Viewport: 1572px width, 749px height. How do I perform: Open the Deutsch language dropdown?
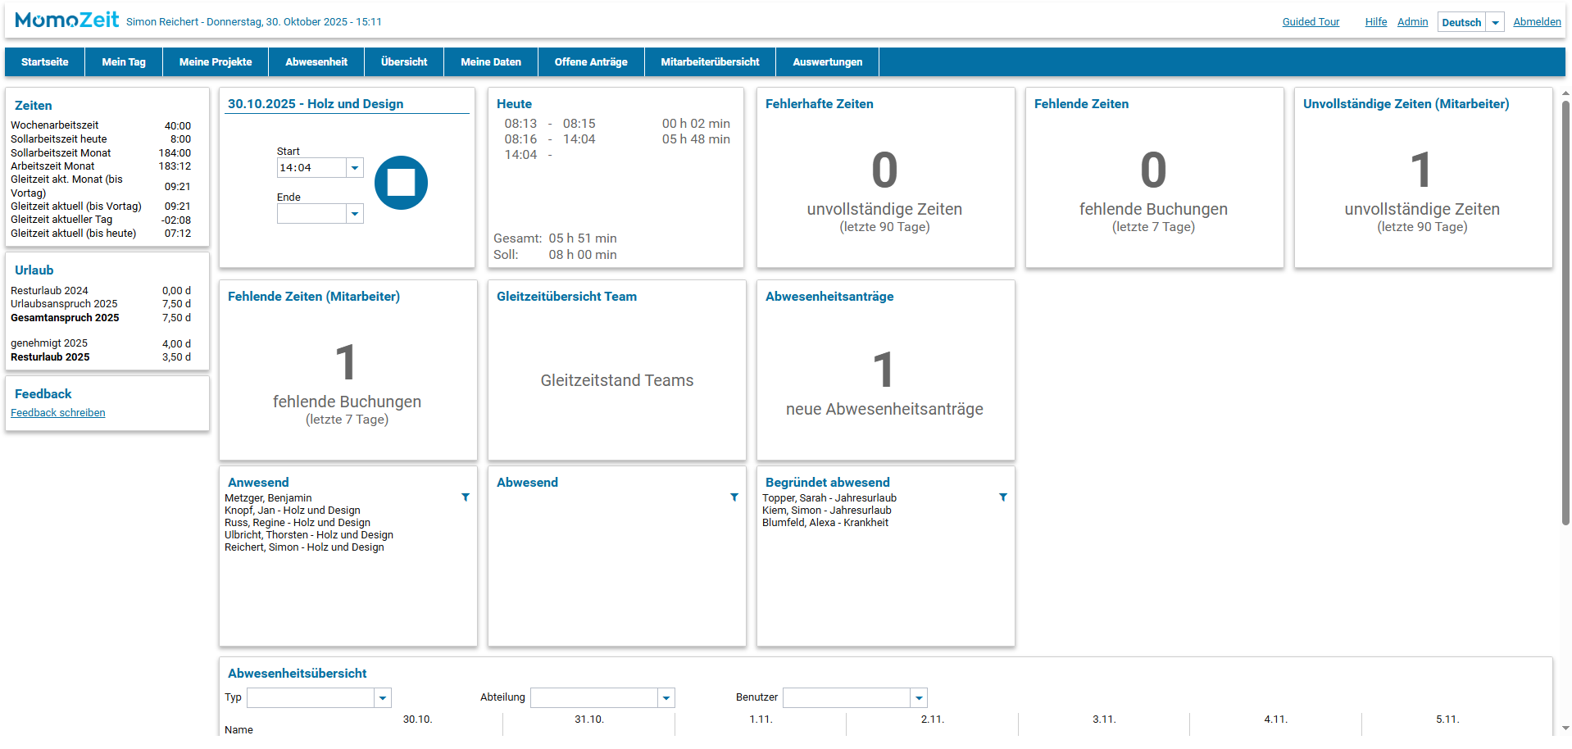pos(1495,23)
